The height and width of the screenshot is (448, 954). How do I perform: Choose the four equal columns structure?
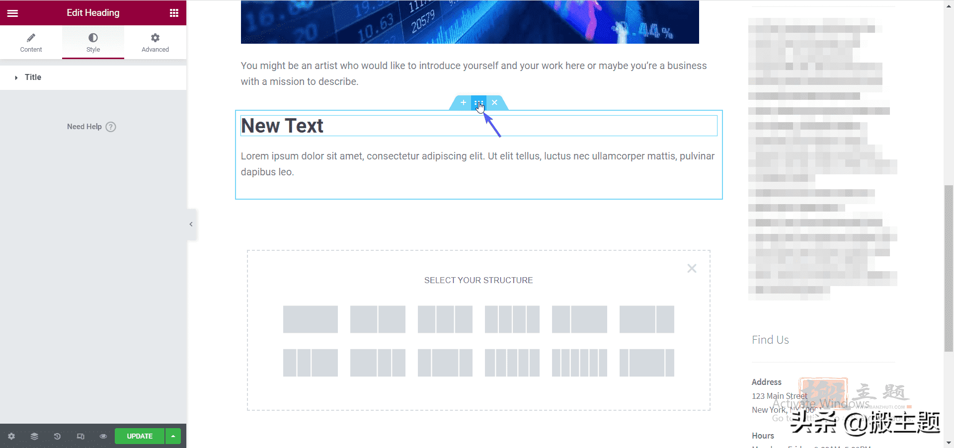512,319
